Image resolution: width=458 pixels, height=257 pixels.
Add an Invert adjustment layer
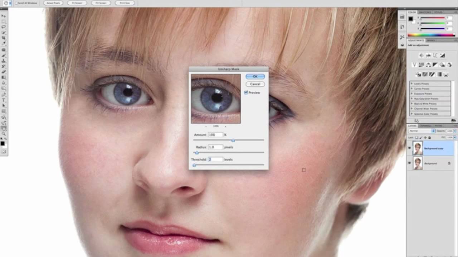pos(418,74)
